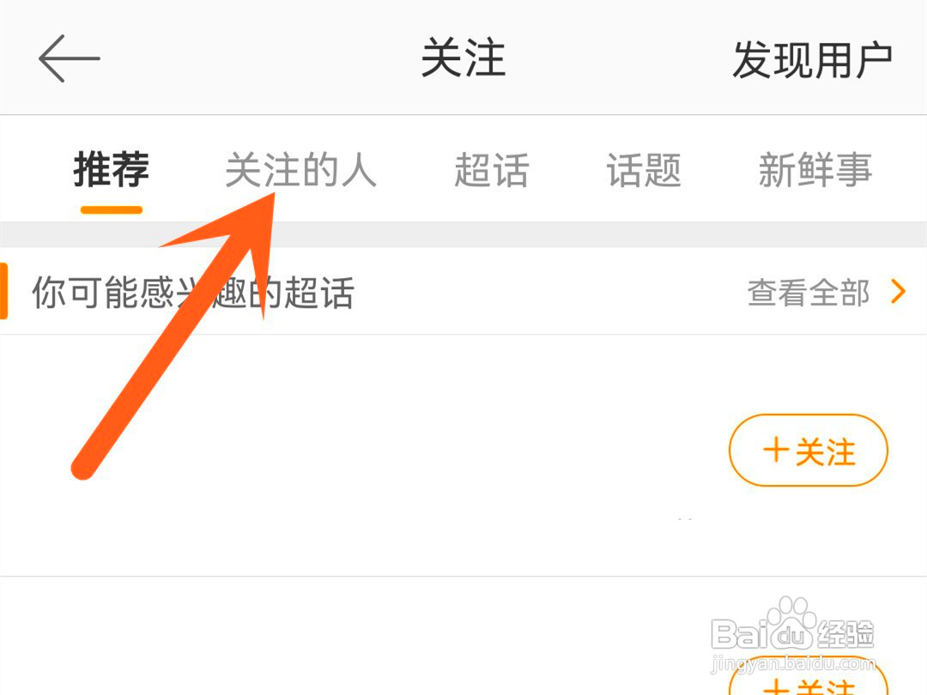
Task: Click the 你可能感兴趣的超话 section heading
Action: click(193, 292)
